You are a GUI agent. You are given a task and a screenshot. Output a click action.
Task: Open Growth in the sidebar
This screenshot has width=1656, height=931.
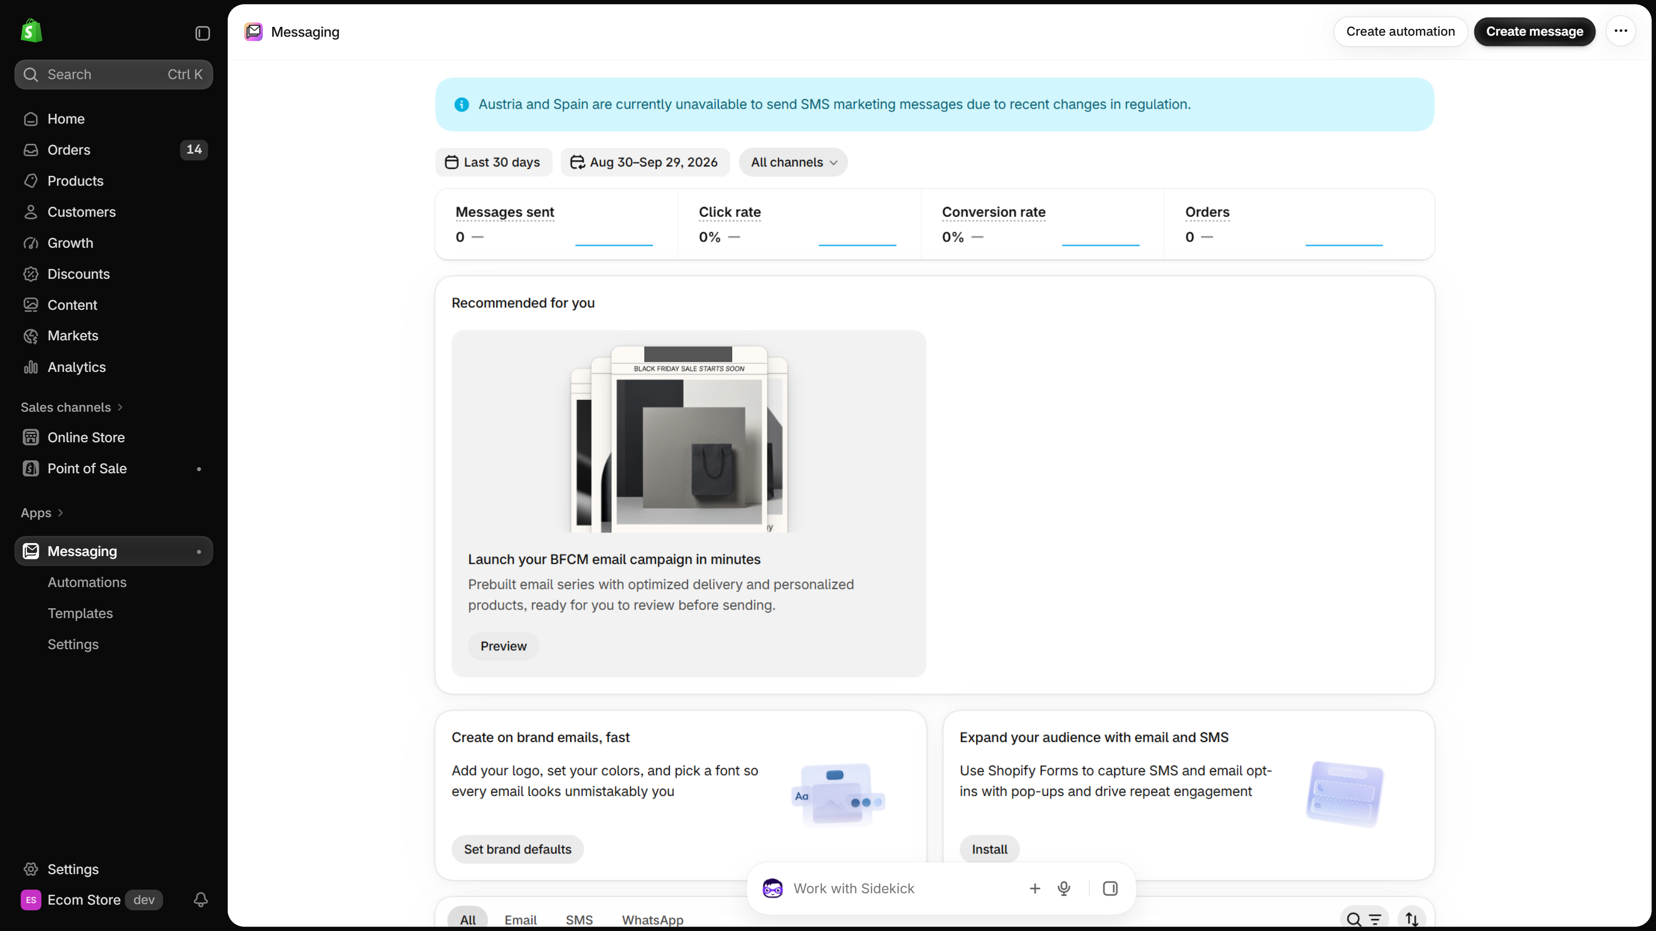pos(114,243)
